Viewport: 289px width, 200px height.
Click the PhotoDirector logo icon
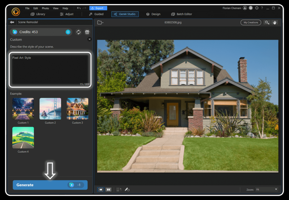click(16, 12)
